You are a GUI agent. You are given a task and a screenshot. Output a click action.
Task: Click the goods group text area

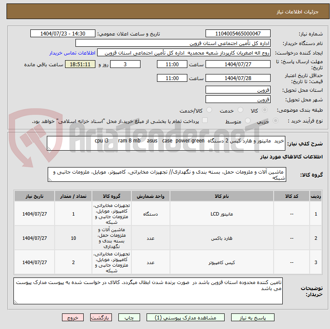(167, 174)
